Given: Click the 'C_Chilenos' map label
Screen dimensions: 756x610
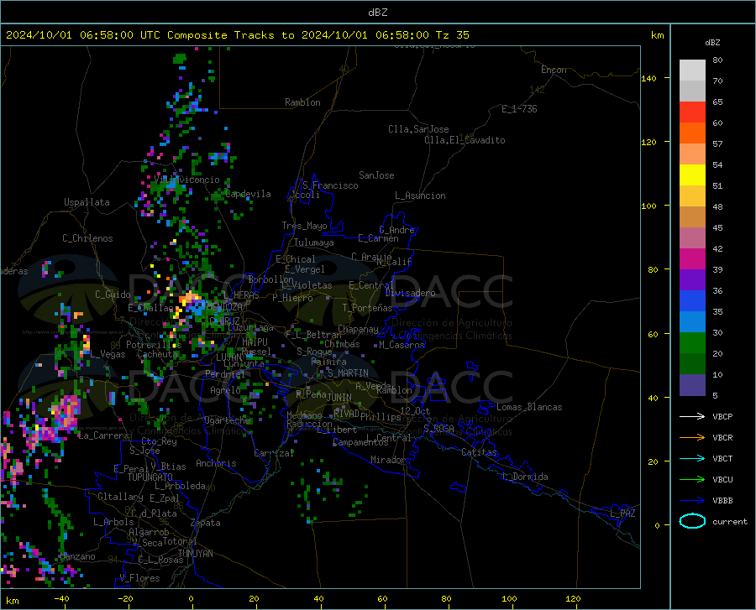Looking at the screenshot, I should [x=87, y=238].
